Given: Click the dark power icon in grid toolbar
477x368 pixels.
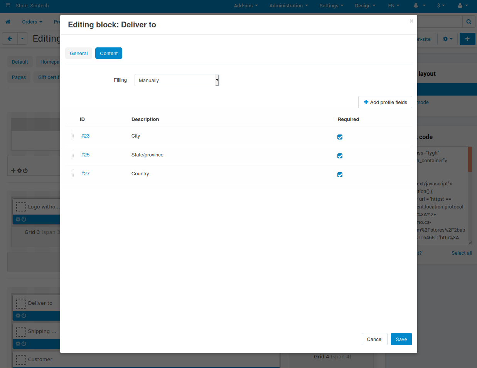Looking at the screenshot, I should [25, 170].
